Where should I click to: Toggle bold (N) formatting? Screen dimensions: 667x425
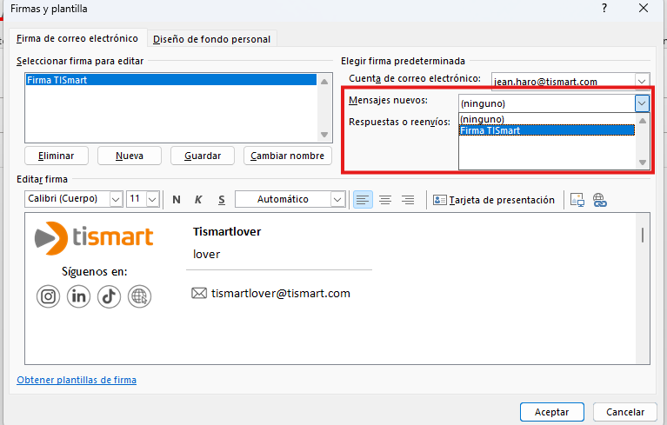coord(177,199)
